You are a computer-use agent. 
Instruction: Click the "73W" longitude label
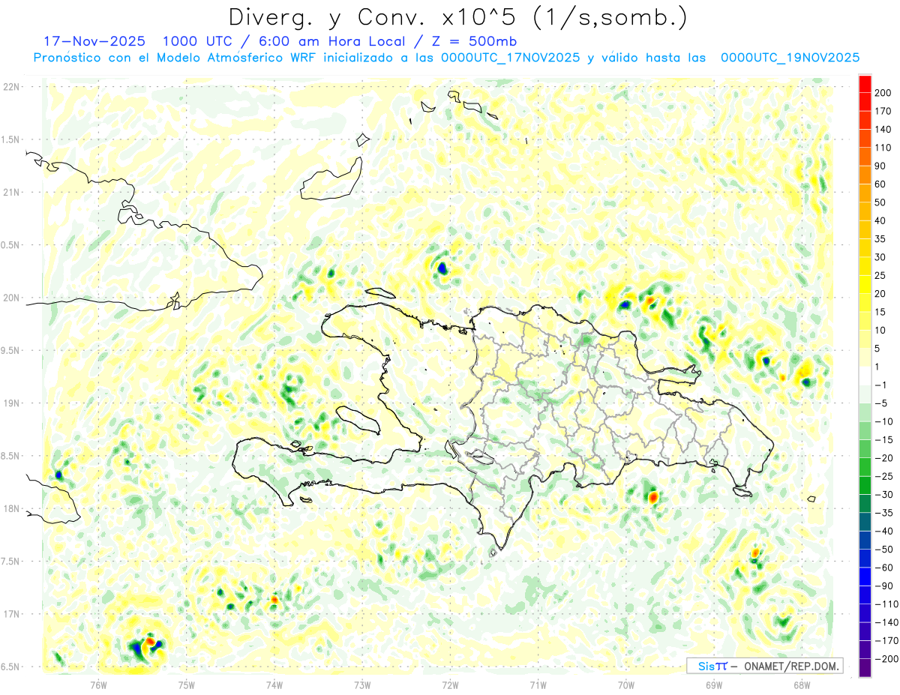coord(362,684)
